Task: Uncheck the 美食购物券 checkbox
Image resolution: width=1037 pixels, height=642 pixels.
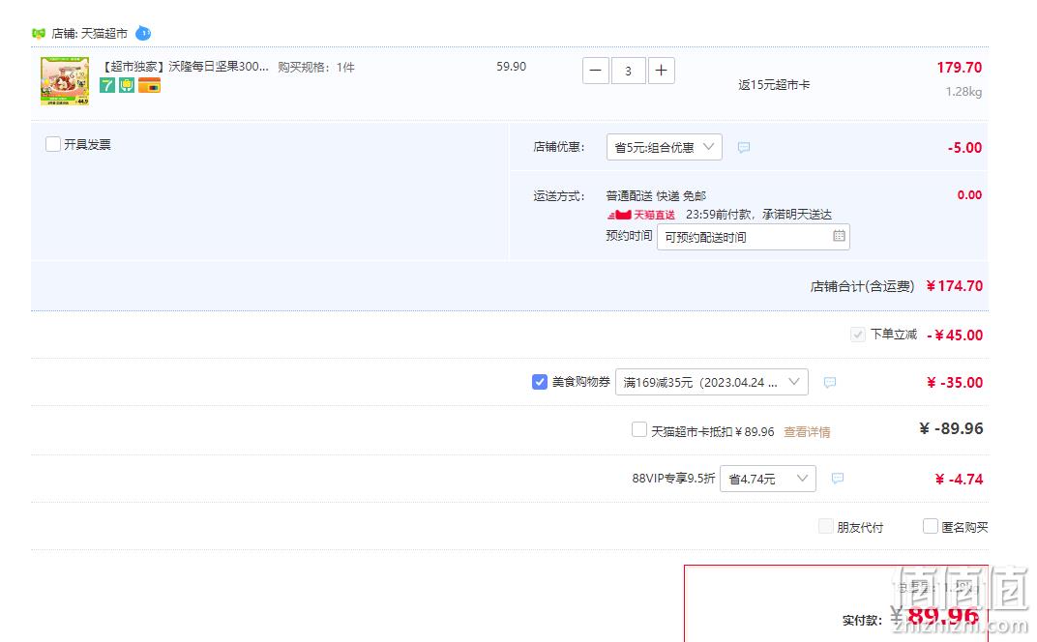Action: 540,382
